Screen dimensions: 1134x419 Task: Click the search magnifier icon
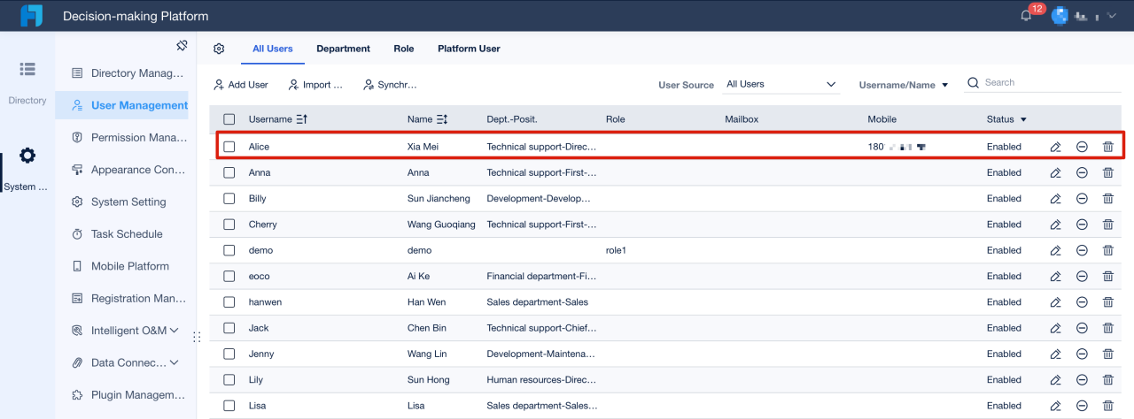(x=973, y=82)
